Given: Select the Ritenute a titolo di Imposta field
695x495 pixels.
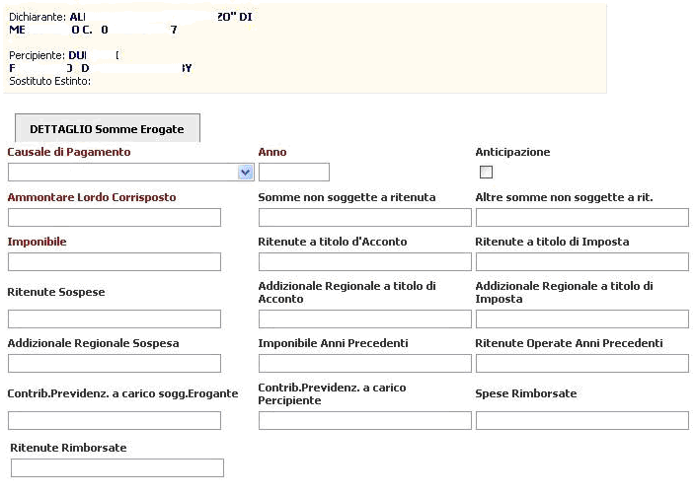Looking at the screenshot, I should [x=582, y=262].
